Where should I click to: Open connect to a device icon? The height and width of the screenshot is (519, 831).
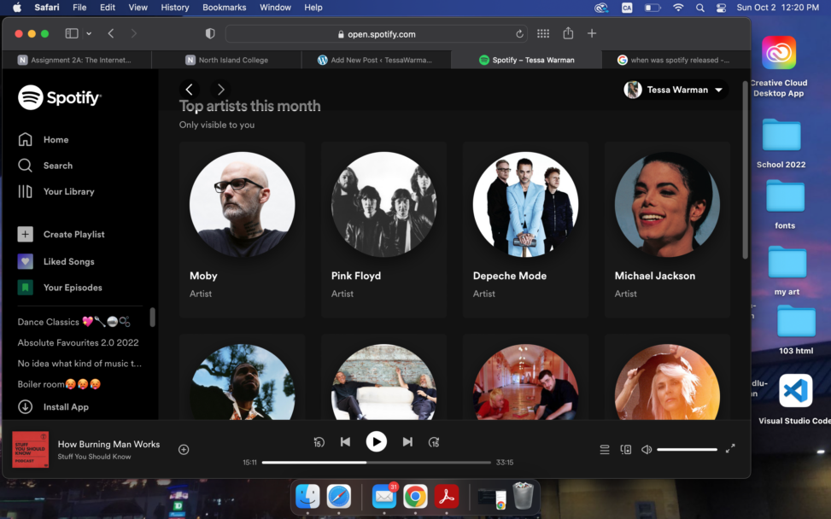click(626, 450)
